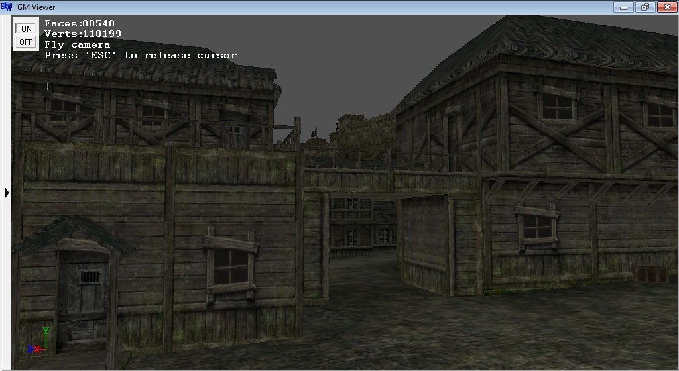The height and width of the screenshot is (371, 679).
Task: Click the Fly camera label
Action: (x=78, y=44)
